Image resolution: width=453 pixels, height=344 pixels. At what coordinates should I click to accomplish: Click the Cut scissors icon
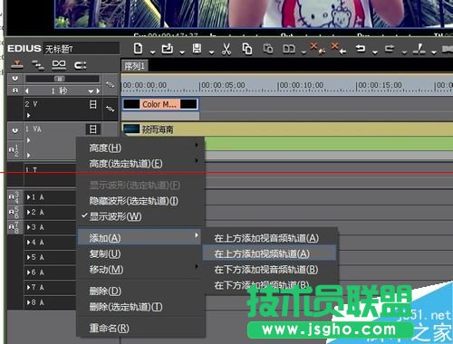[226, 49]
